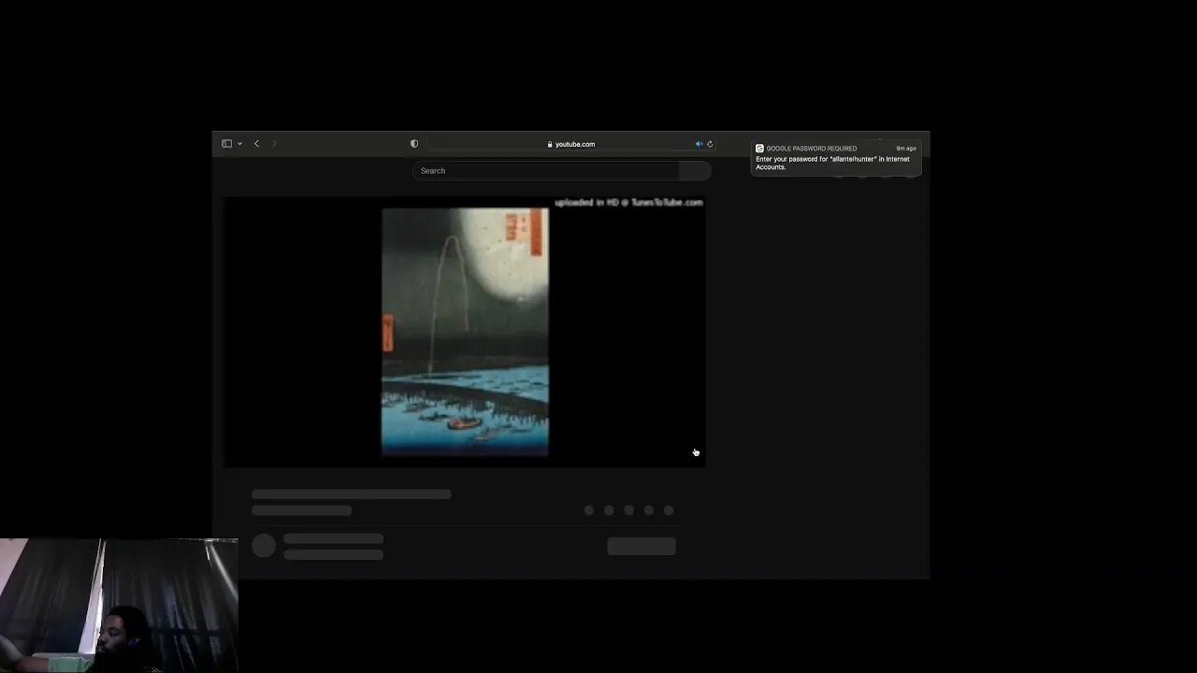The image size is (1197, 673).
Task: Open the Google Password Required notification
Action: point(835,158)
